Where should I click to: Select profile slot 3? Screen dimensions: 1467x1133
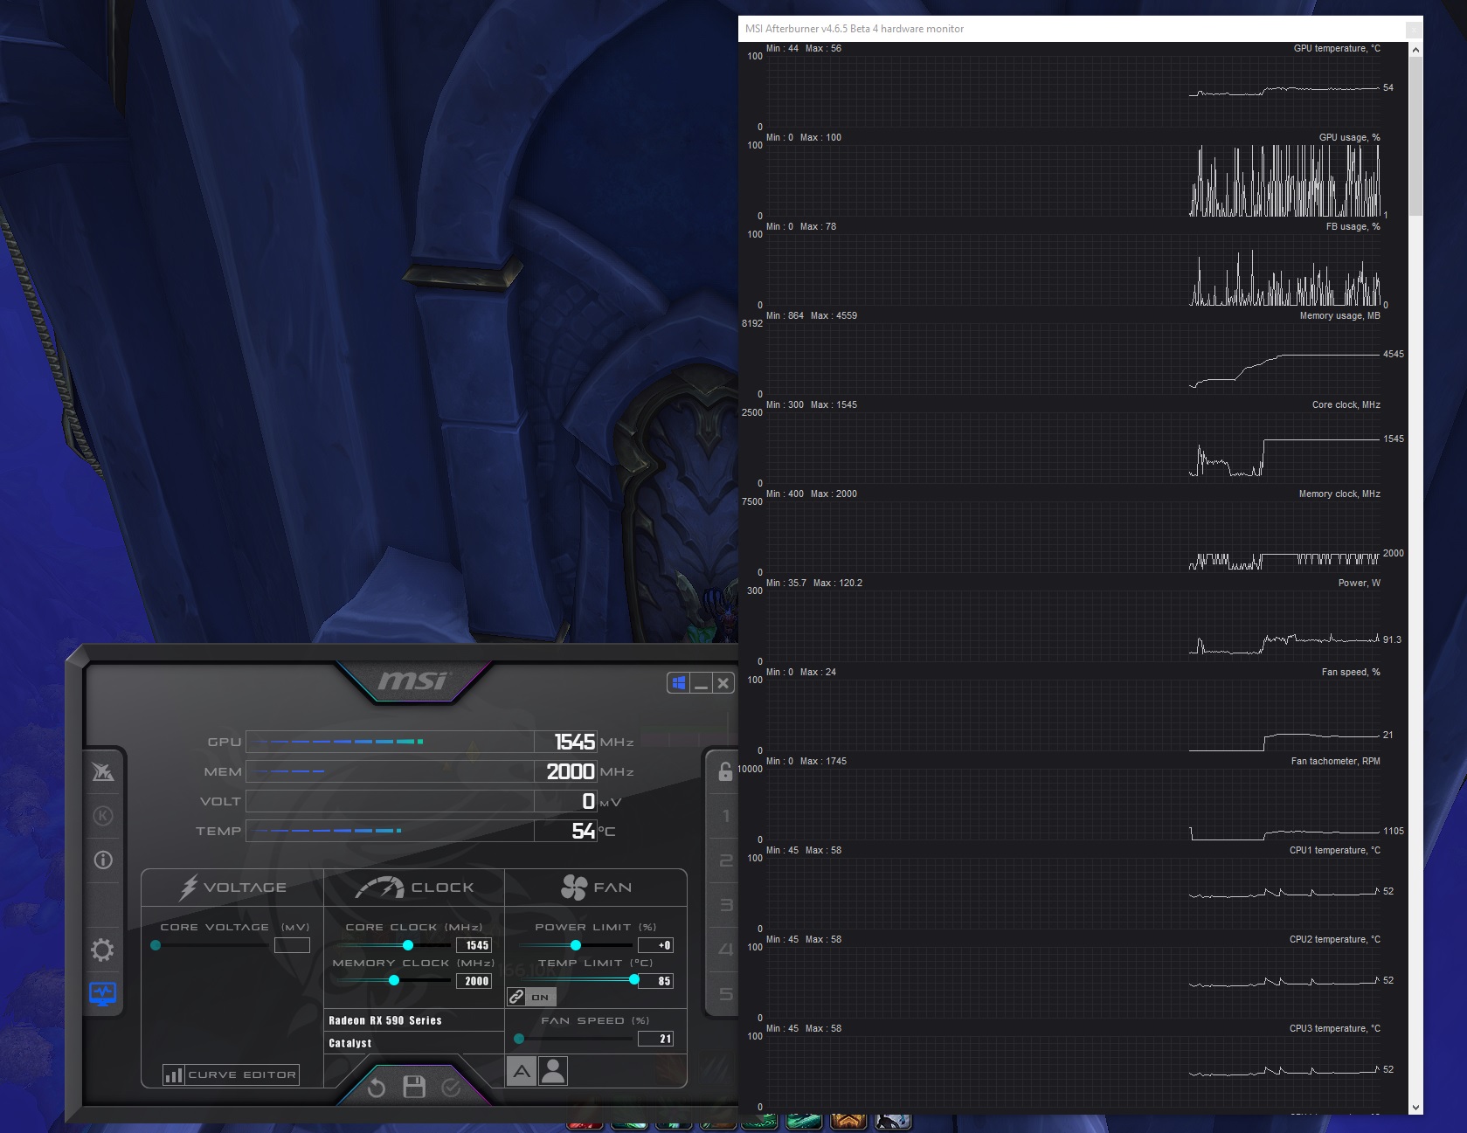click(x=725, y=905)
